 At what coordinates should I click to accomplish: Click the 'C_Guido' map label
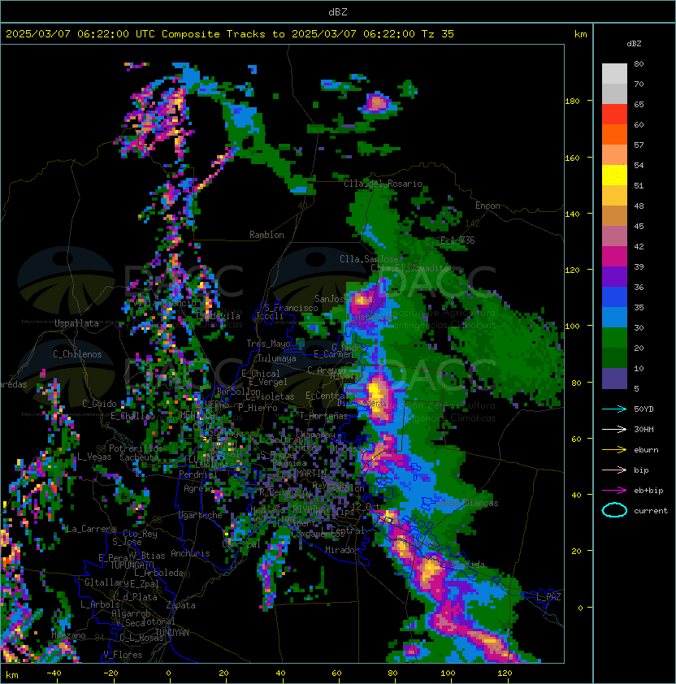point(99,404)
